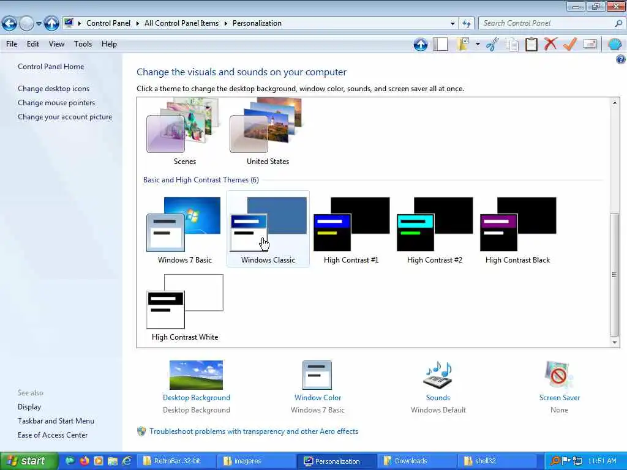Click the blue shell icon in toolbar
Screen dimensions: 627x470
[x=615, y=44]
